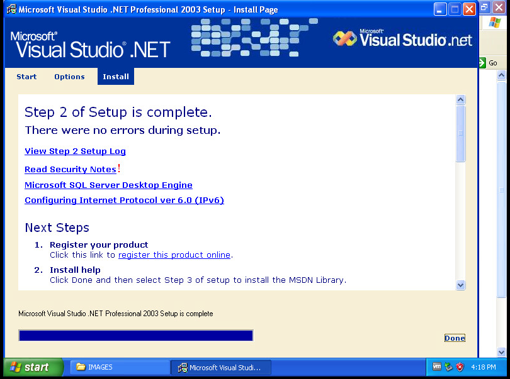Viewport: 510px width, 379px height.
Task: Switch to the Start tab
Action: tap(26, 77)
